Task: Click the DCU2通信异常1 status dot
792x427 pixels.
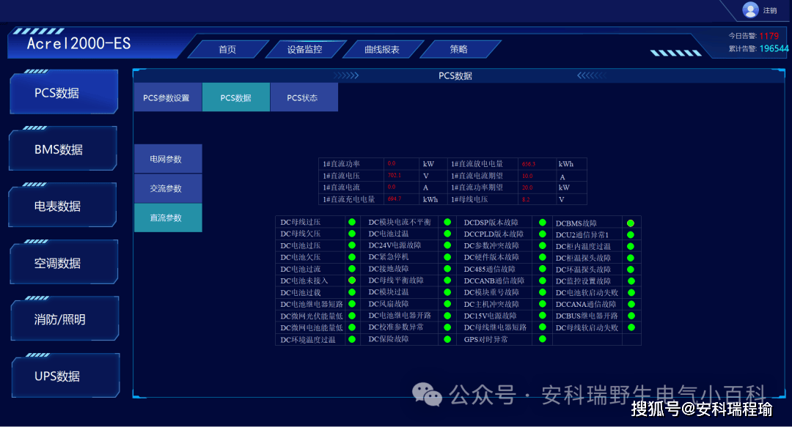Action: tap(631, 234)
